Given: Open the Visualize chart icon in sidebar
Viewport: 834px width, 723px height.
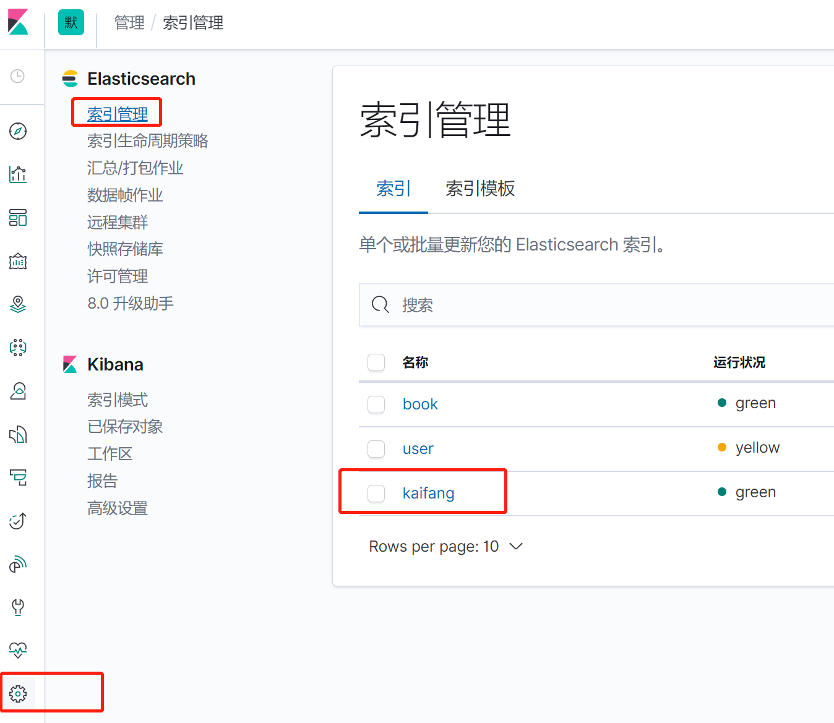Looking at the screenshot, I should 18,174.
